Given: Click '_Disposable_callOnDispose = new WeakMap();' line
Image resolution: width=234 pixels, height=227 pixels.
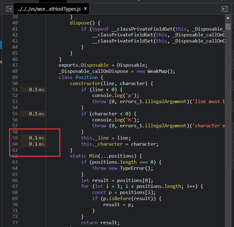Looking at the screenshot, I should 117,71.
